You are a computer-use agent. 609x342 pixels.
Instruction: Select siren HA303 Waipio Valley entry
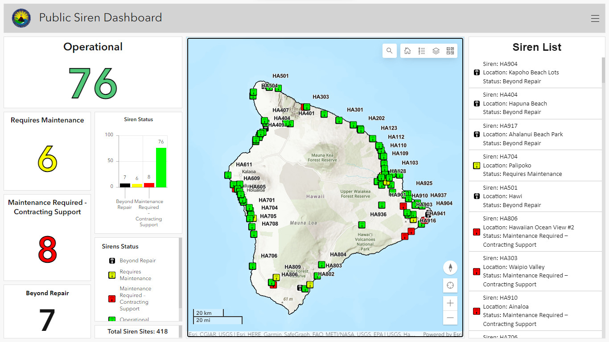pyautogui.click(x=535, y=271)
